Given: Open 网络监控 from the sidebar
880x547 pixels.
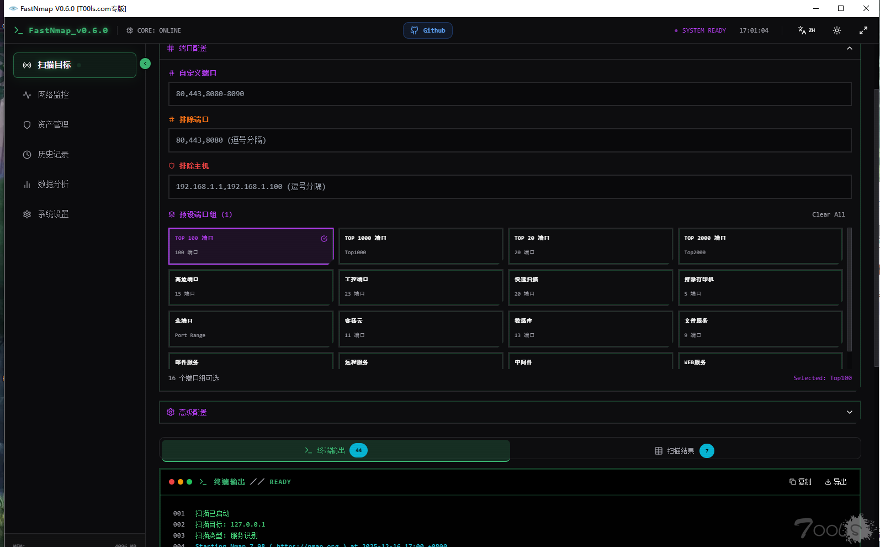Looking at the screenshot, I should [x=53, y=95].
